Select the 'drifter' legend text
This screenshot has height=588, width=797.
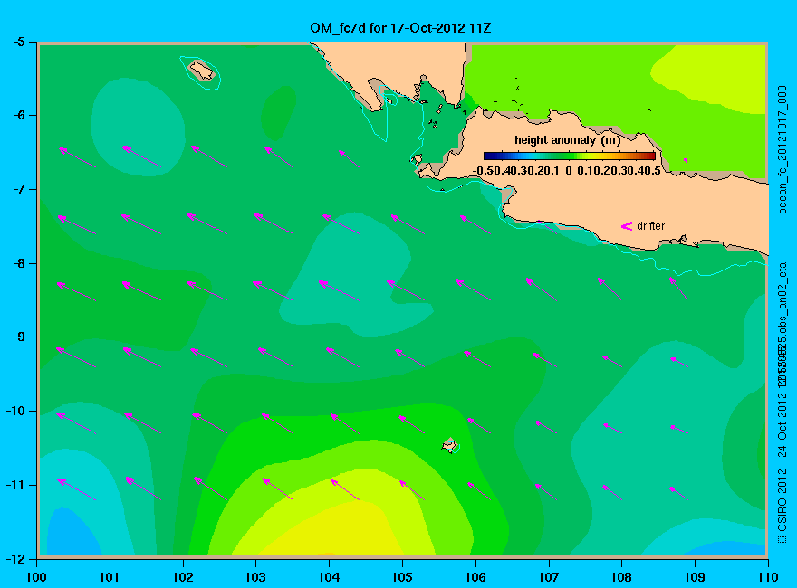pos(650,226)
